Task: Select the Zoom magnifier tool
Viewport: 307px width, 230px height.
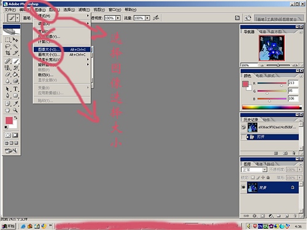Action: 15,110
